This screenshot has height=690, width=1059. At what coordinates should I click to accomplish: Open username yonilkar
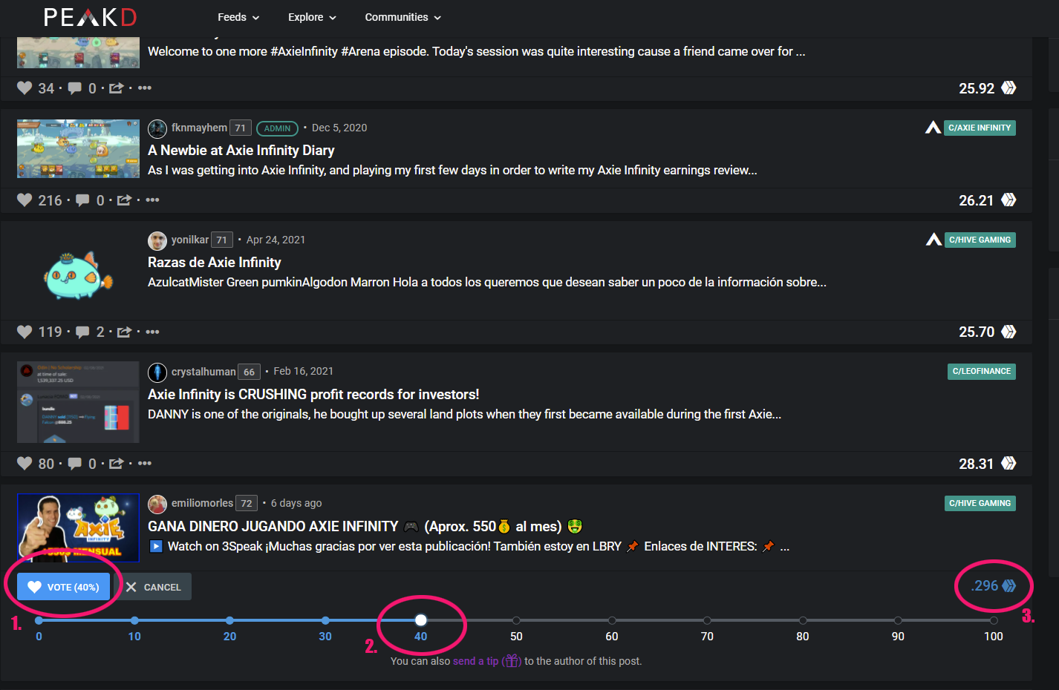point(190,240)
